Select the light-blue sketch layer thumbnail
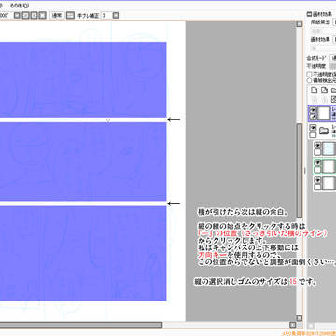The height and width of the screenshot is (336, 336). pos(329,148)
